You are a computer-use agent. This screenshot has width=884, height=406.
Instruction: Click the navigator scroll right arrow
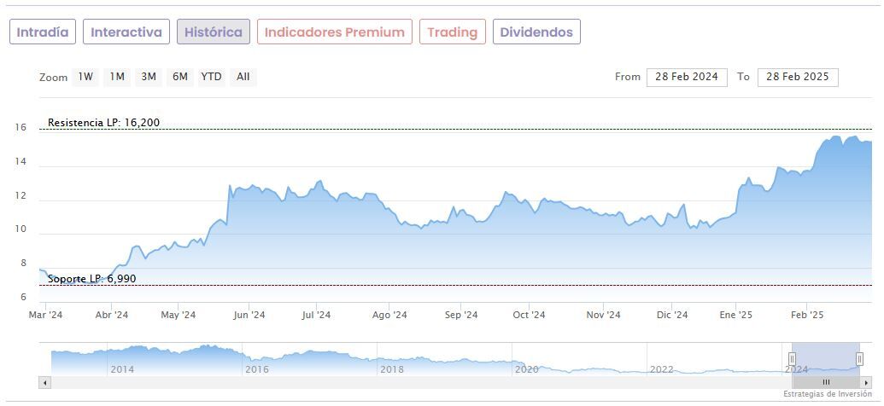pyautogui.click(x=866, y=382)
